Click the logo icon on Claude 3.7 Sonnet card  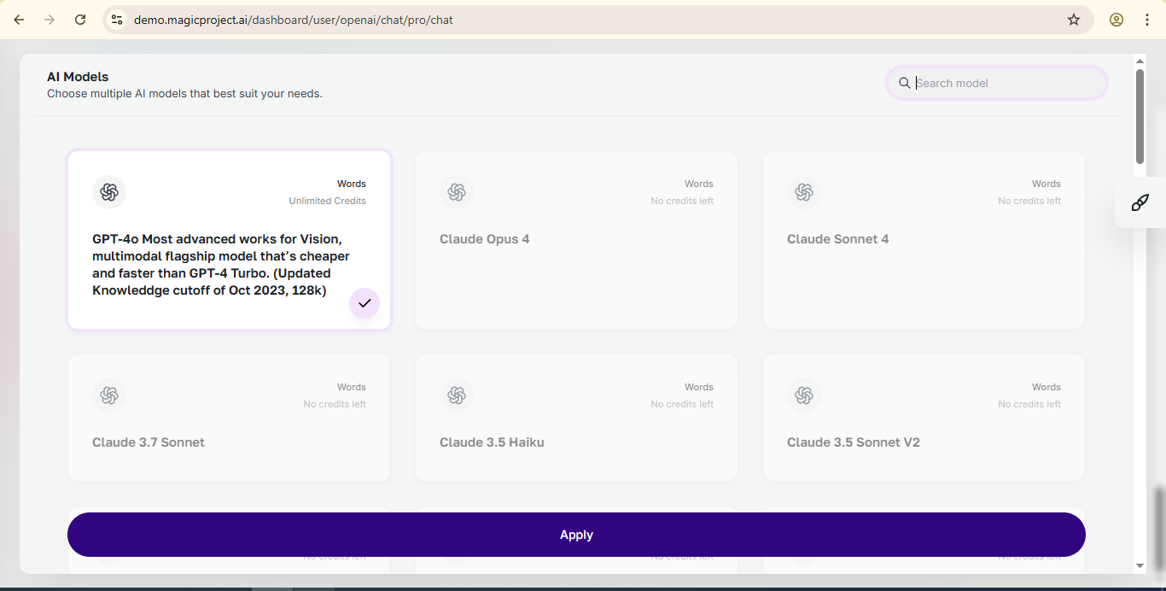pyautogui.click(x=109, y=395)
